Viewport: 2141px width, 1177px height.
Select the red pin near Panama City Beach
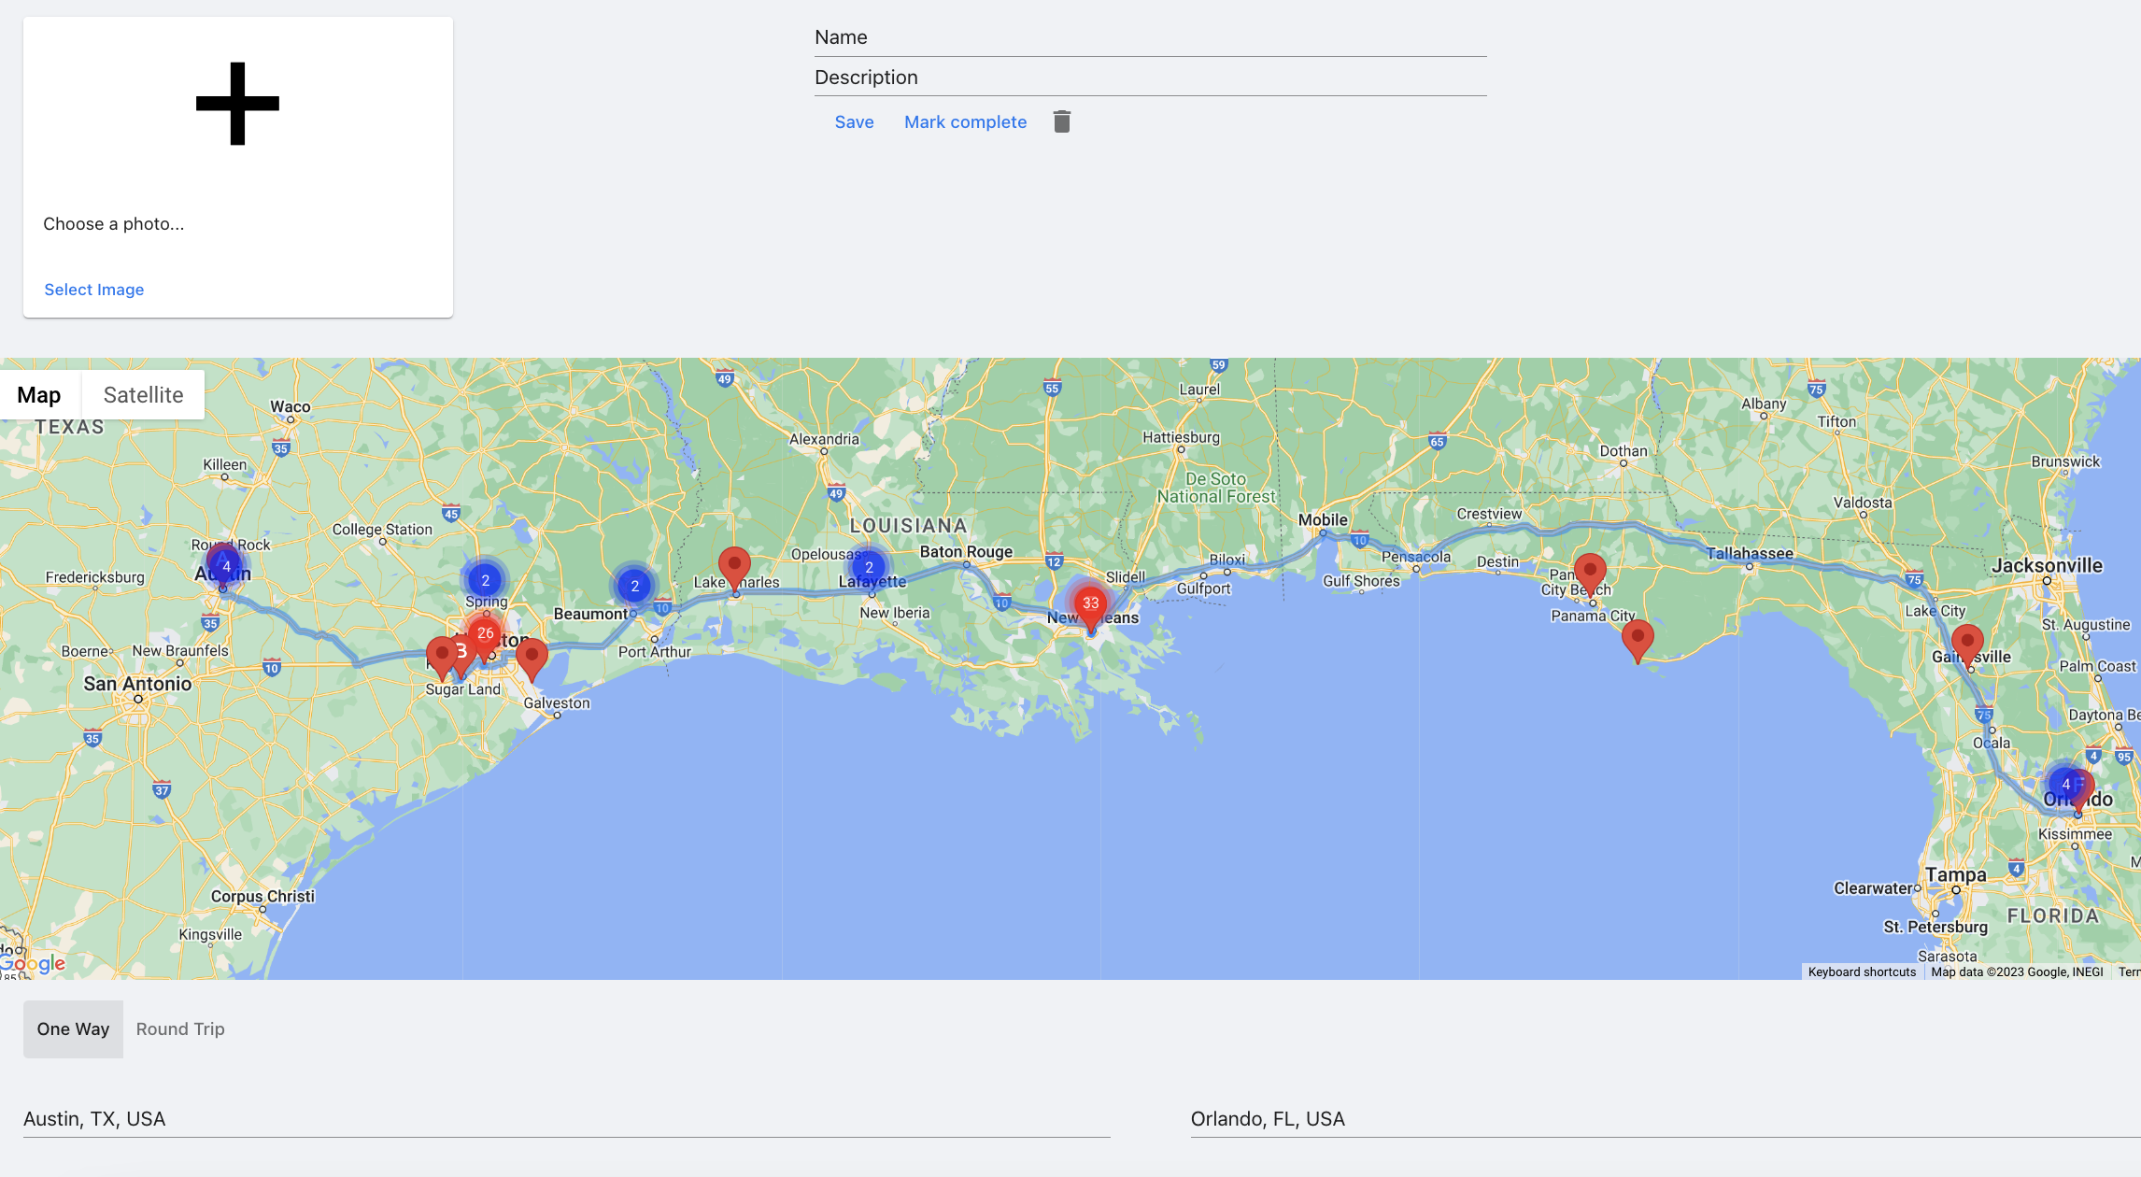[x=1590, y=574]
